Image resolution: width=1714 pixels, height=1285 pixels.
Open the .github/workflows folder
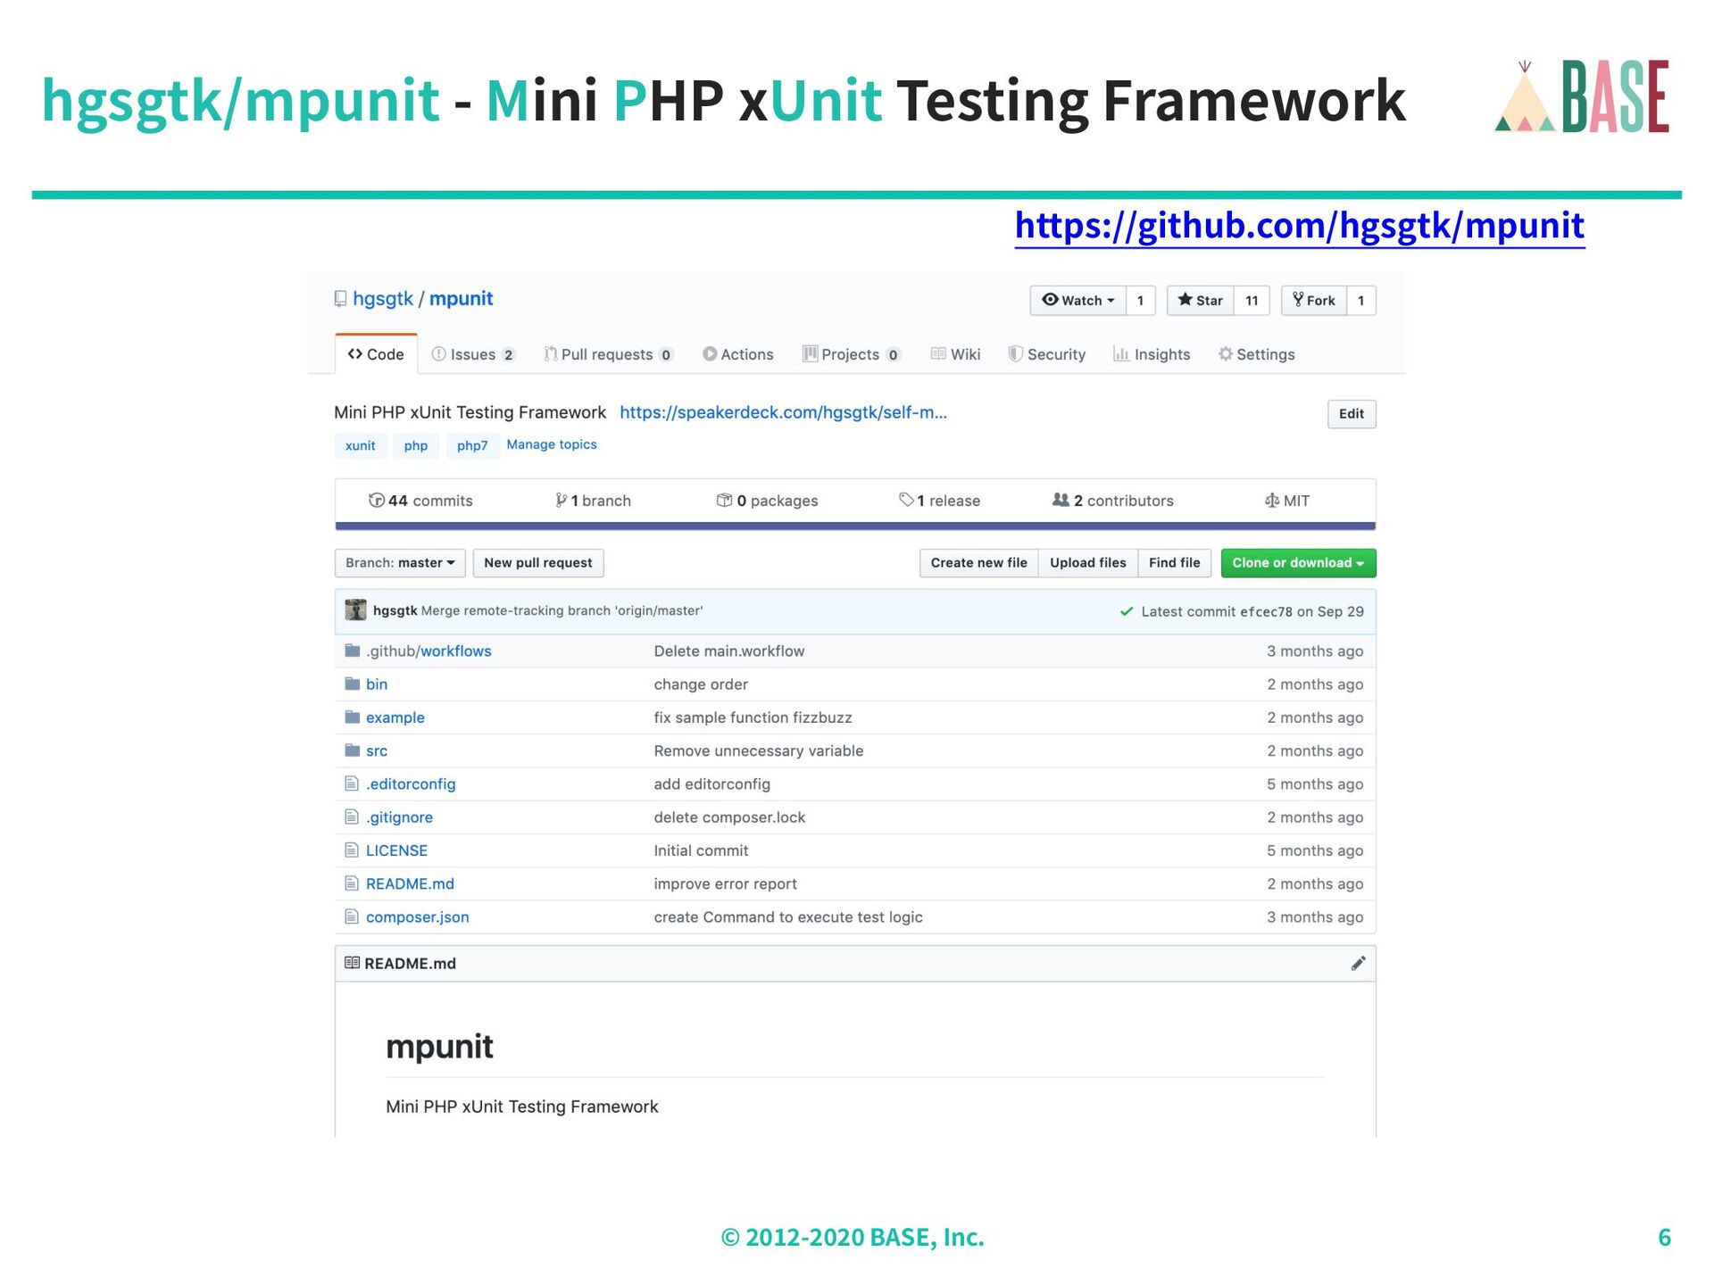point(428,651)
